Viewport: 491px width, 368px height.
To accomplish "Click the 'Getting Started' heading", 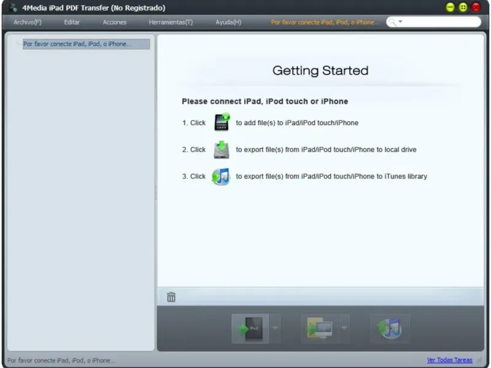I will (x=320, y=71).
